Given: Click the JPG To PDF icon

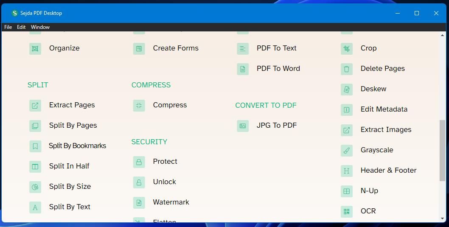Looking at the screenshot, I should [243, 126].
